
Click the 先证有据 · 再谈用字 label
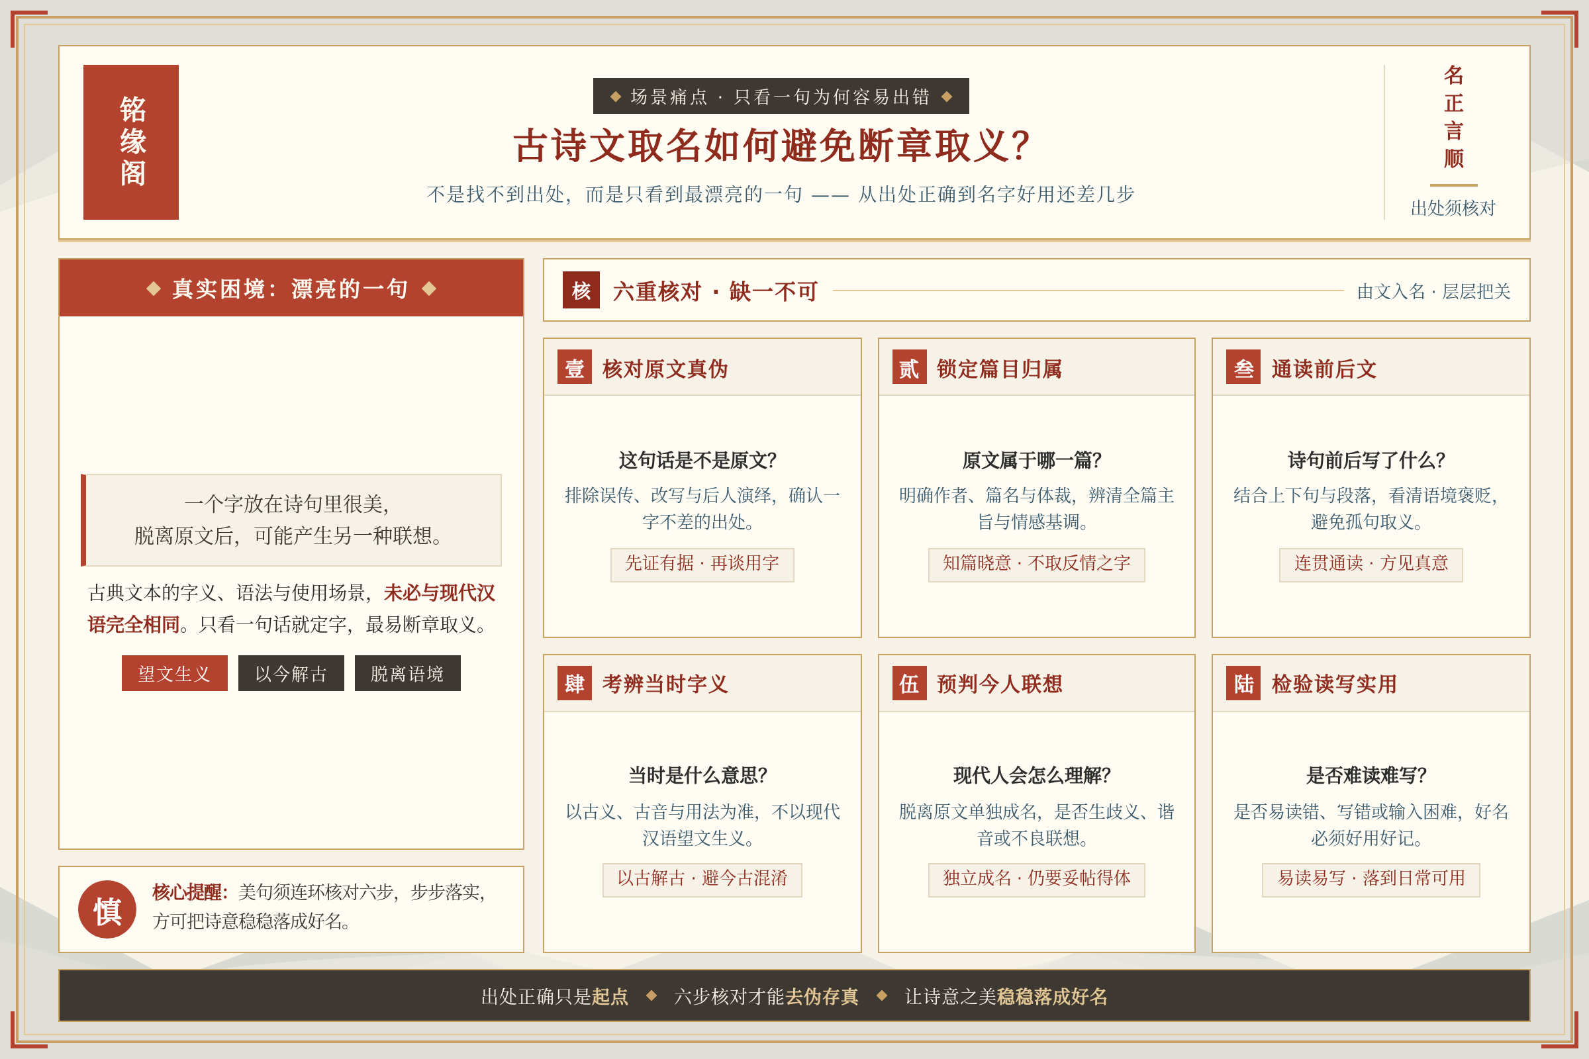pyautogui.click(x=702, y=564)
